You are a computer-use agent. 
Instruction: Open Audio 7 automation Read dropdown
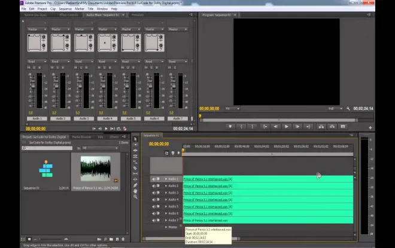pyautogui.click(x=178, y=62)
